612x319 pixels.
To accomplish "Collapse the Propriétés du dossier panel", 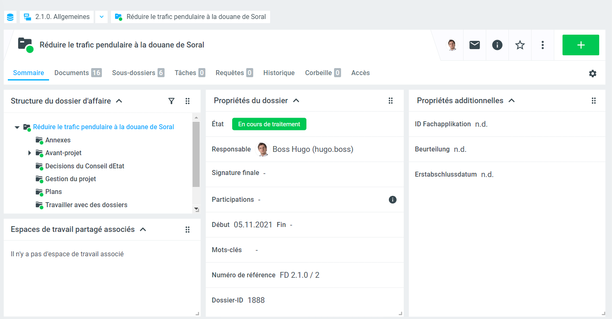I will [x=296, y=101].
